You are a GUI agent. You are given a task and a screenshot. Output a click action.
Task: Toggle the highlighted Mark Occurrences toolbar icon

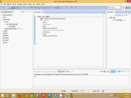click(x=58, y=8)
